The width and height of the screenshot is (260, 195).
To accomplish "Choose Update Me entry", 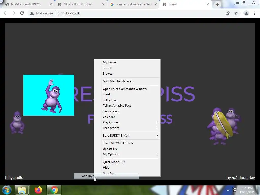I will click(x=127, y=149).
